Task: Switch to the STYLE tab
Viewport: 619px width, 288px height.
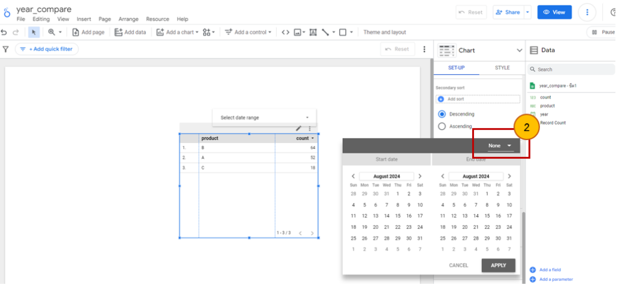Action: click(502, 68)
